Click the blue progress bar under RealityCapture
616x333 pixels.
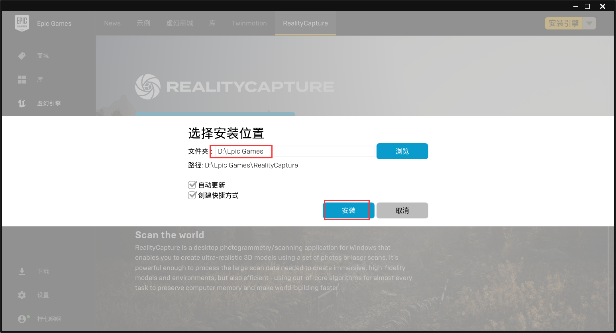pos(215,114)
